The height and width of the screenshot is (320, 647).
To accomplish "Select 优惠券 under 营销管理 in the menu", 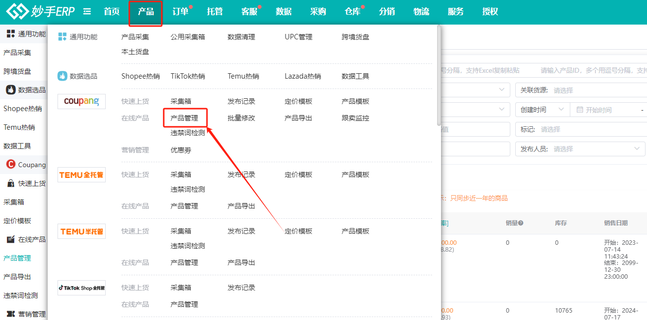I will [181, 150].
